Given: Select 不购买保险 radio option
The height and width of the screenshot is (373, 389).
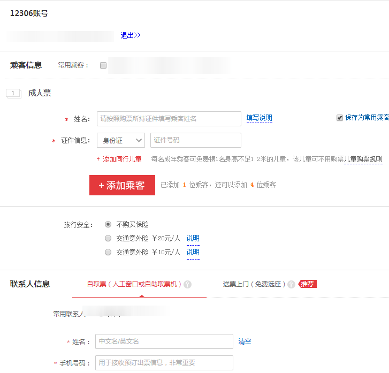Looking at the screenshot, I should point(108,224).
